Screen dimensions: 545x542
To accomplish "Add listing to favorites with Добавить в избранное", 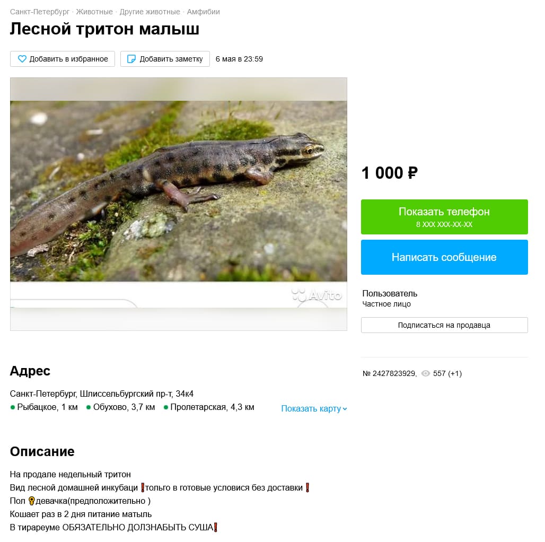I will tap(63, 59).
